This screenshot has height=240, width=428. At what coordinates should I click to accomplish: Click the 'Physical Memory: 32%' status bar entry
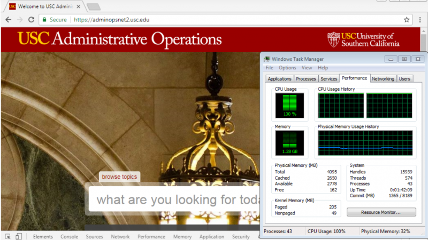point(385,231)
